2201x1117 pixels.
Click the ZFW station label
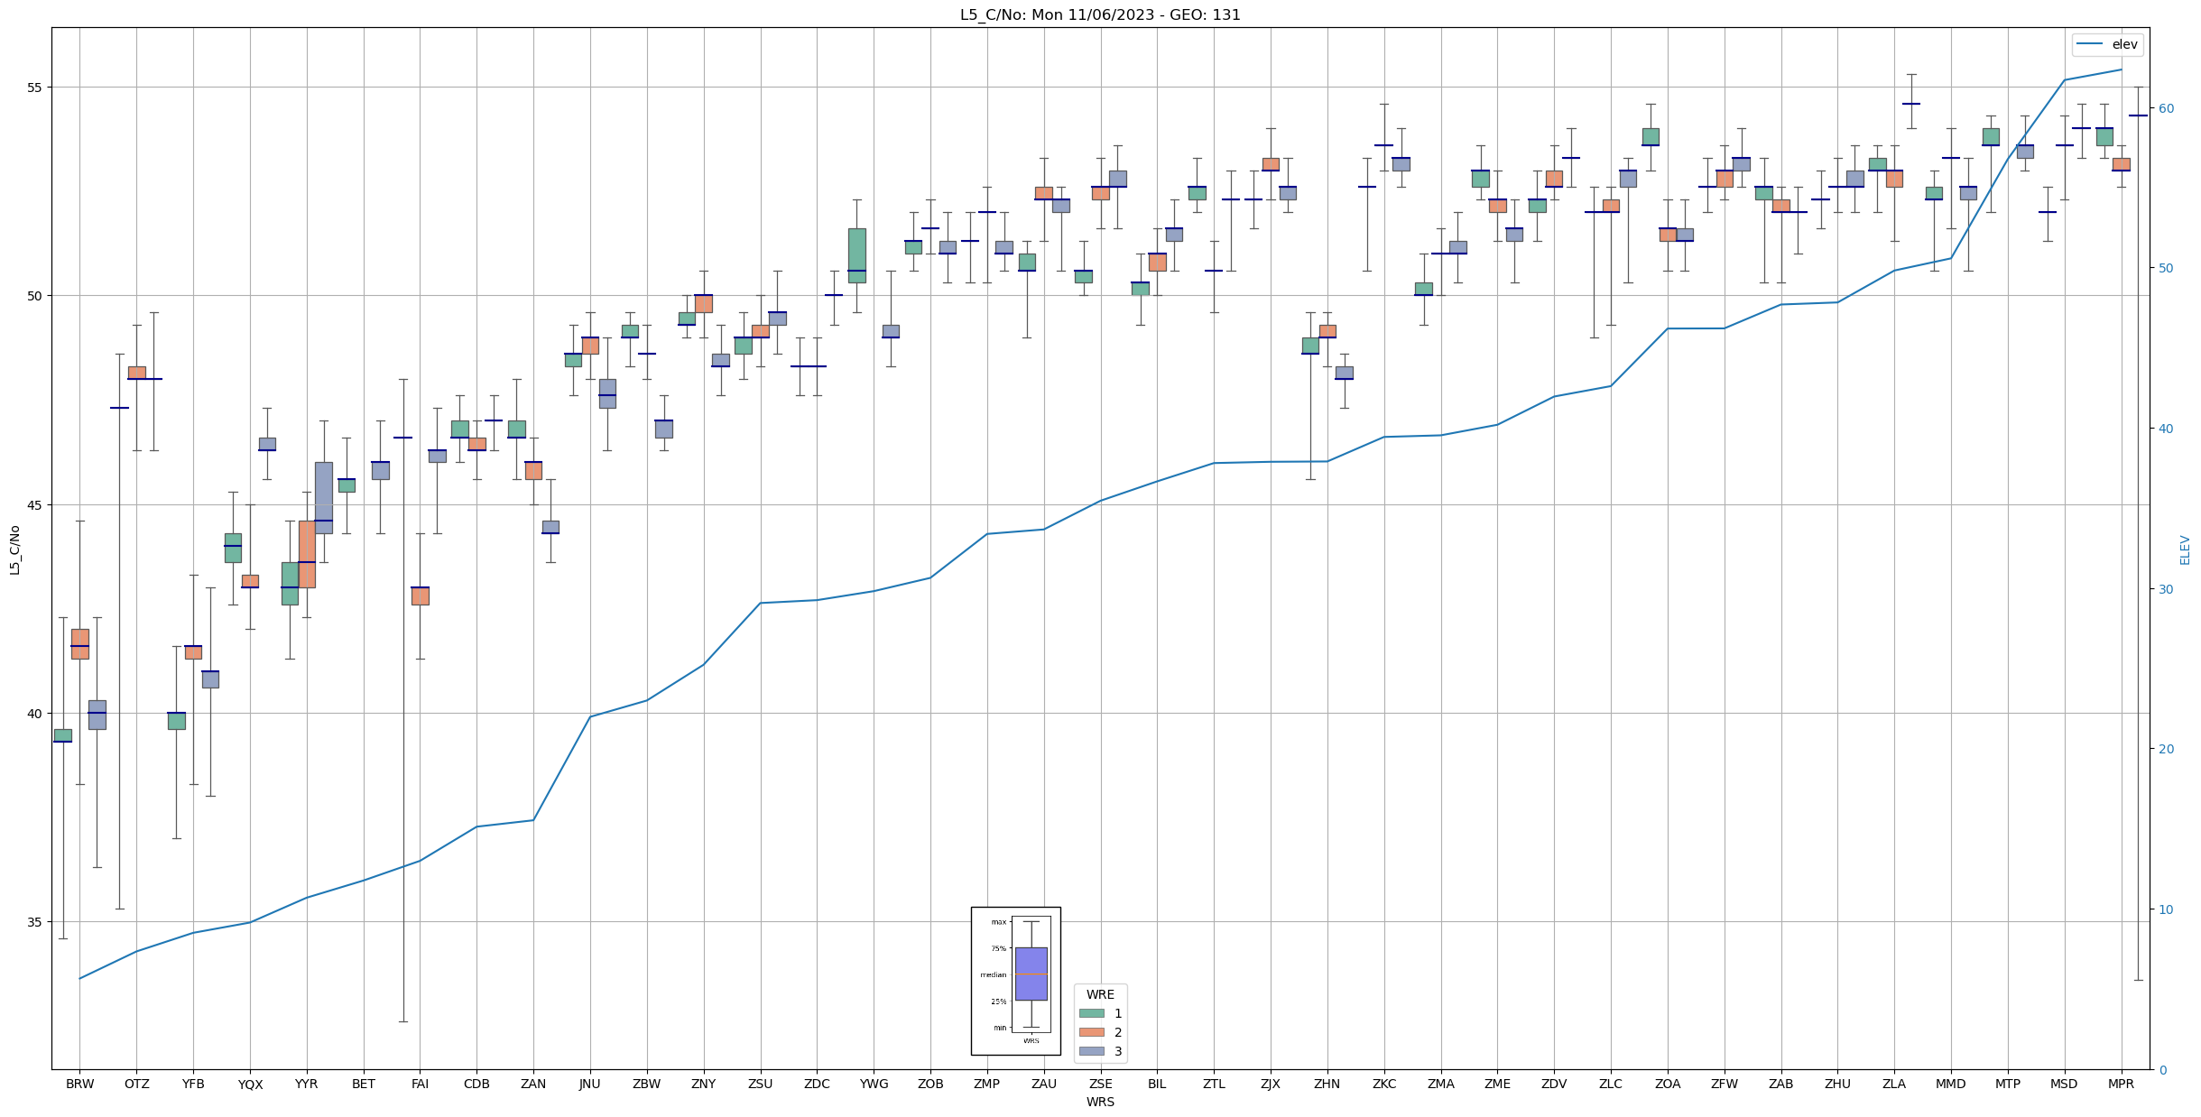[x=1725, y=1085]
